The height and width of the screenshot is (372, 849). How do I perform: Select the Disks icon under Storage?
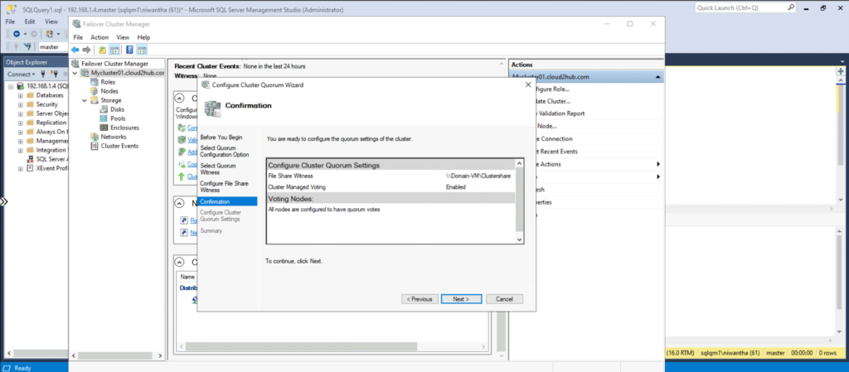[104, 109]
